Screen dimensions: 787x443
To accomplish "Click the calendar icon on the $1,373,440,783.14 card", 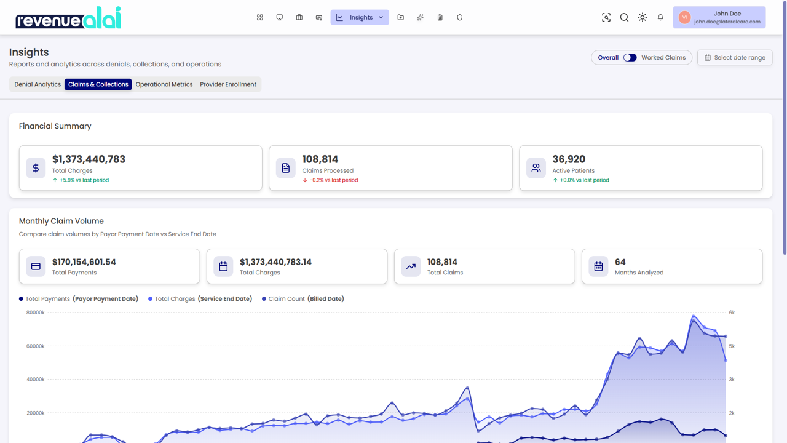I will click(223, 266).
